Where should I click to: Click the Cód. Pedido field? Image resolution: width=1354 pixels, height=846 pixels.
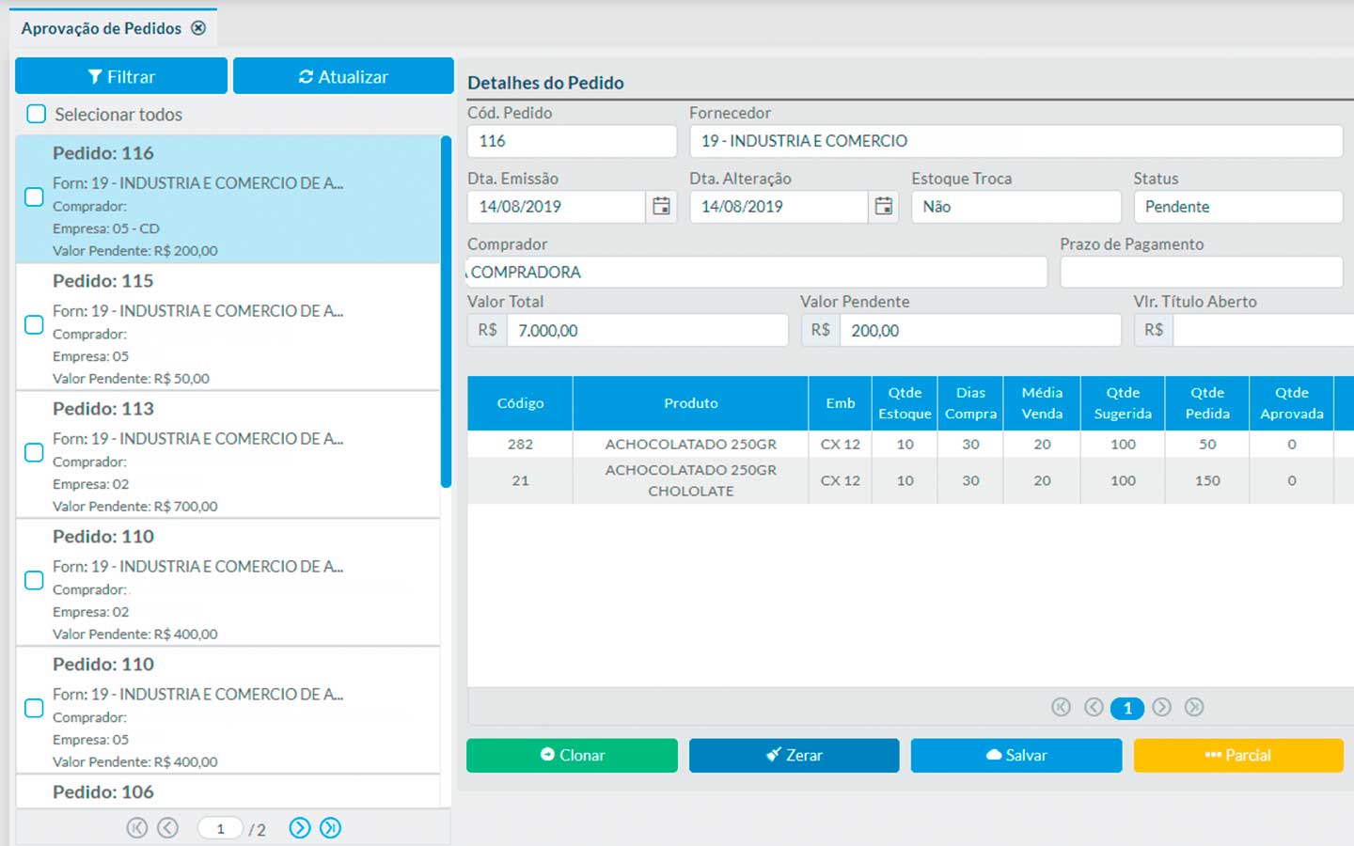[x=572, y=141]
